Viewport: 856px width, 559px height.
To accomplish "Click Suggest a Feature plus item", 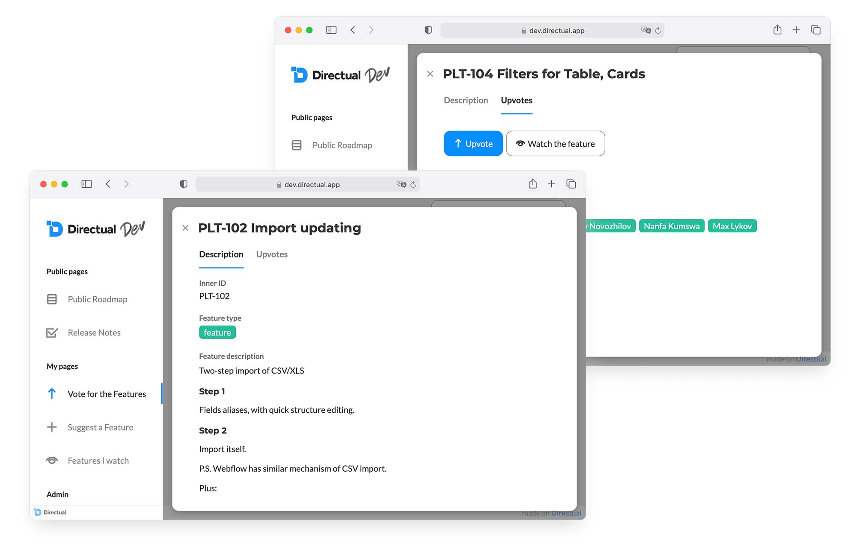I will (x=100, y=427).
